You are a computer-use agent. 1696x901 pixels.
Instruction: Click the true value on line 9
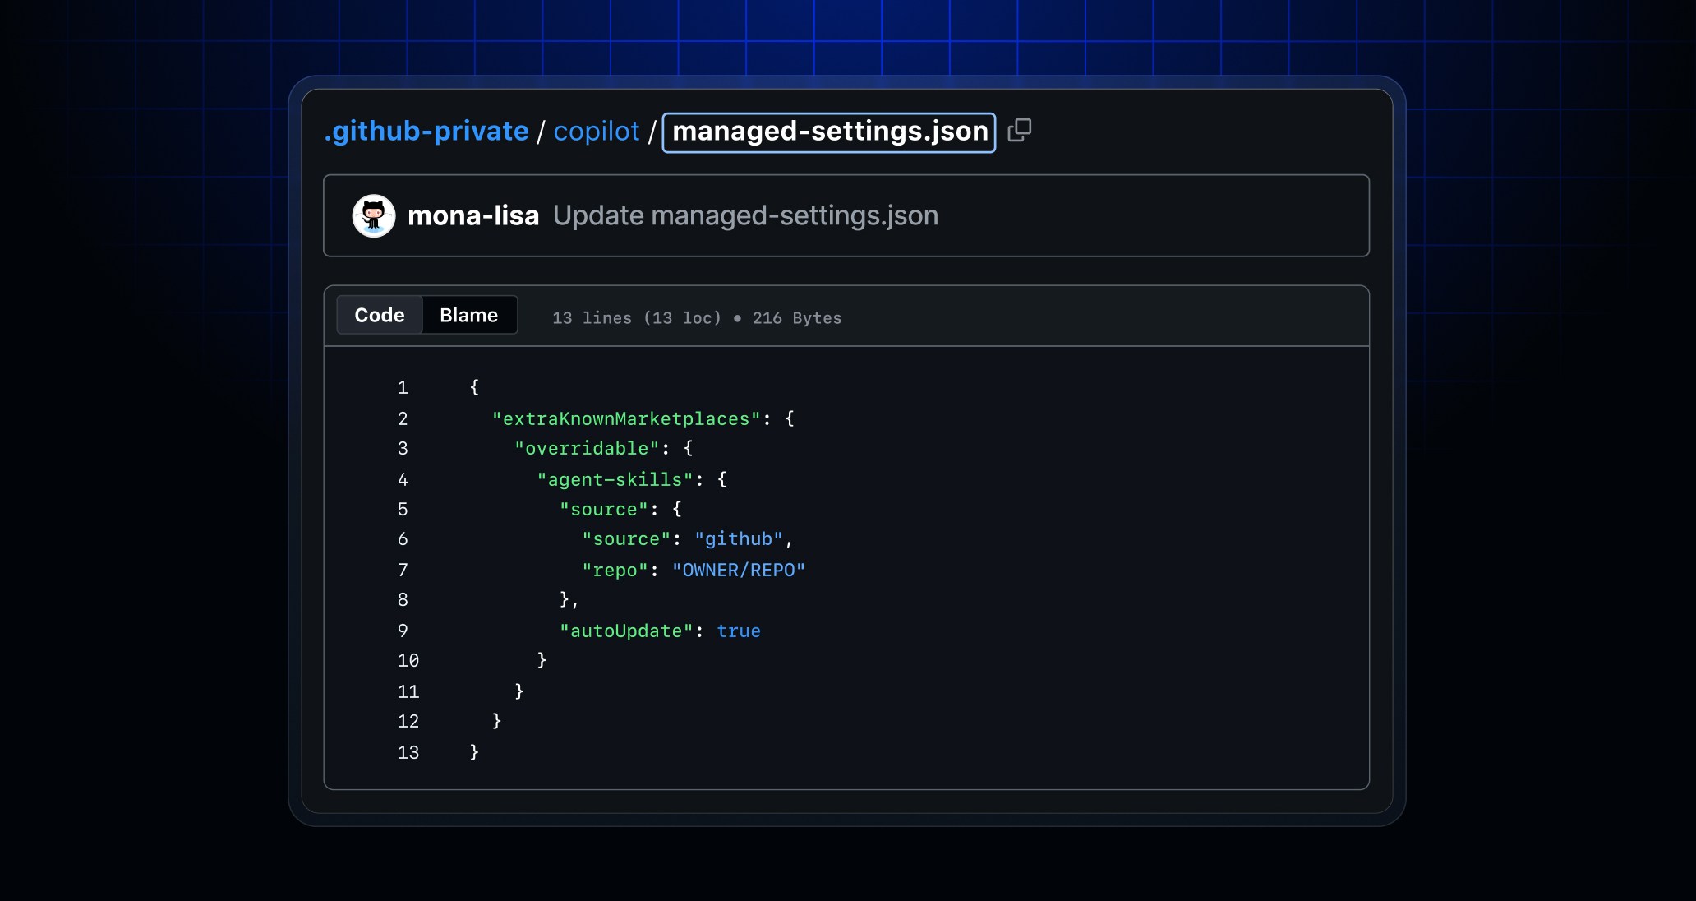pos(739,631)
